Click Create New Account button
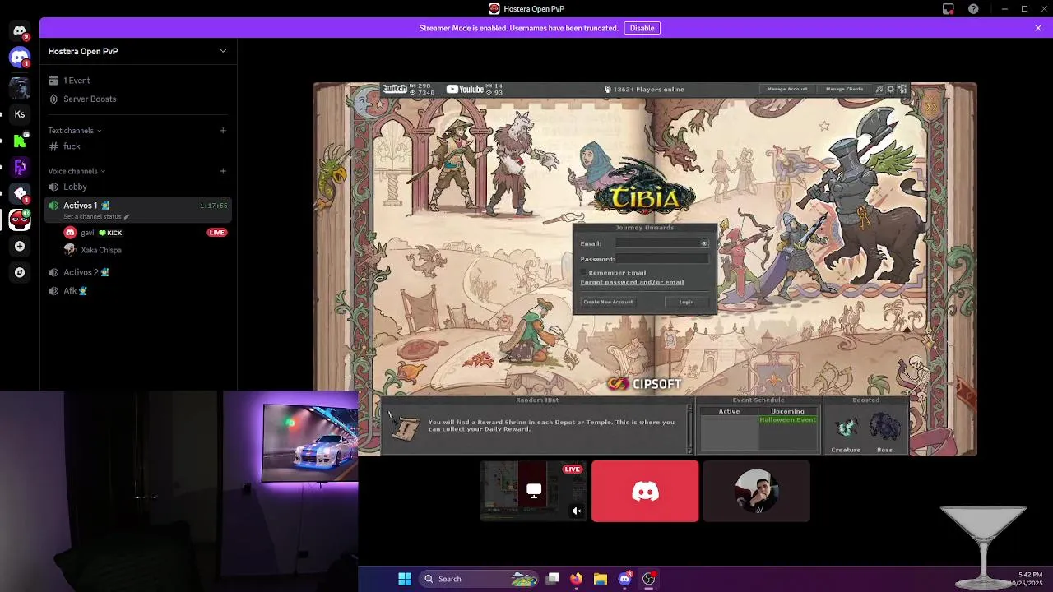Screen dimensions: 1053x592 tap(608, 302)
